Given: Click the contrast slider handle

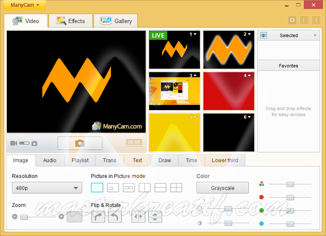Looking at the screenshot, I should point(228,223).
